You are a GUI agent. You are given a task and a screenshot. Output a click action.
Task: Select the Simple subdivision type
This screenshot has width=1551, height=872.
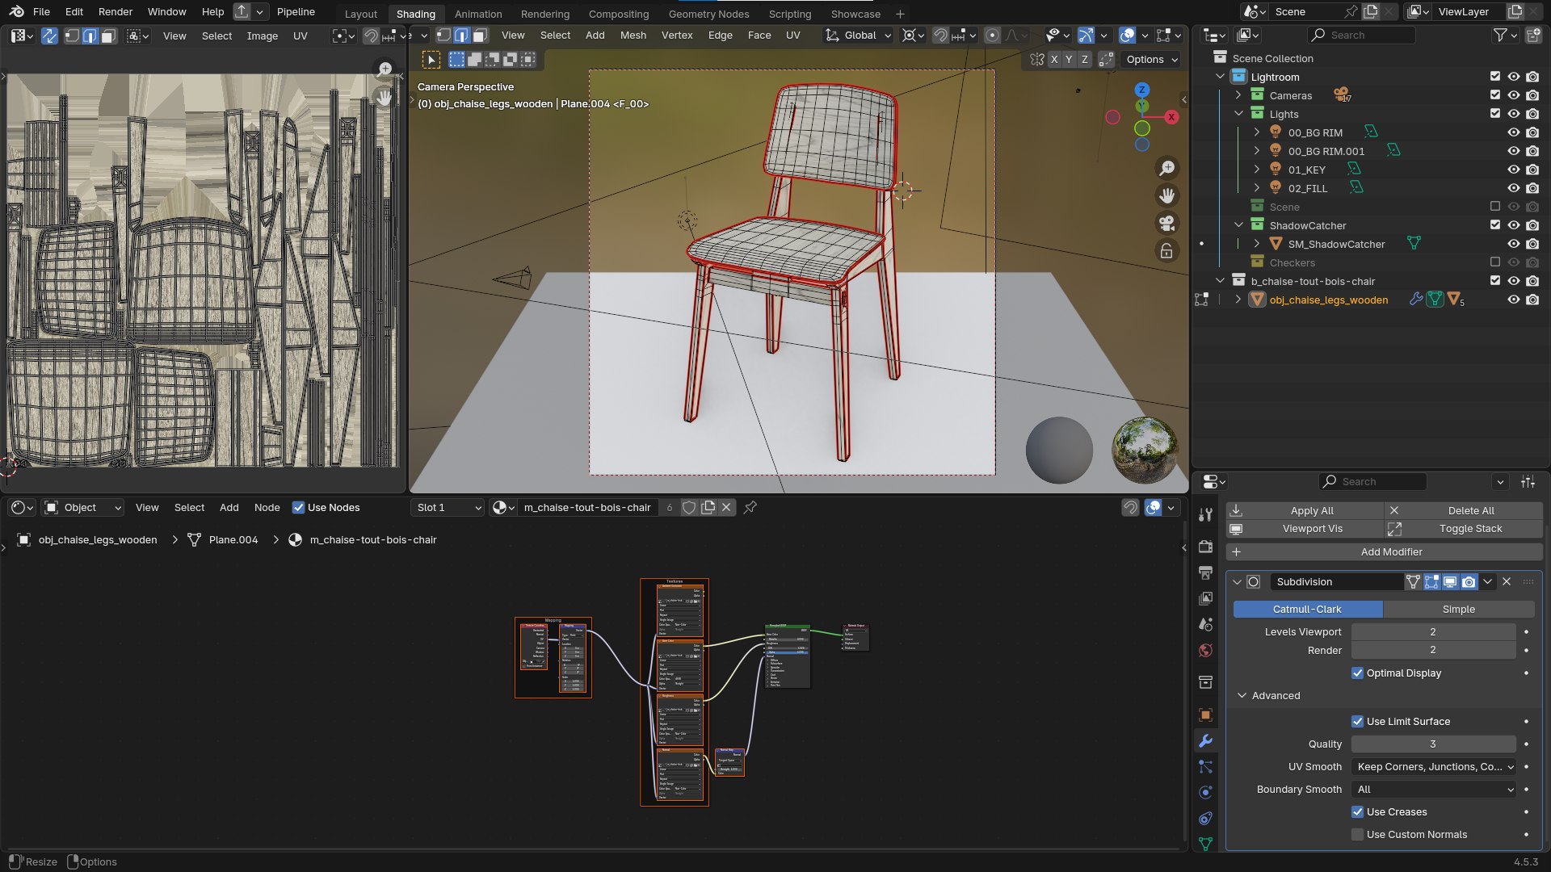(1458, 609)
